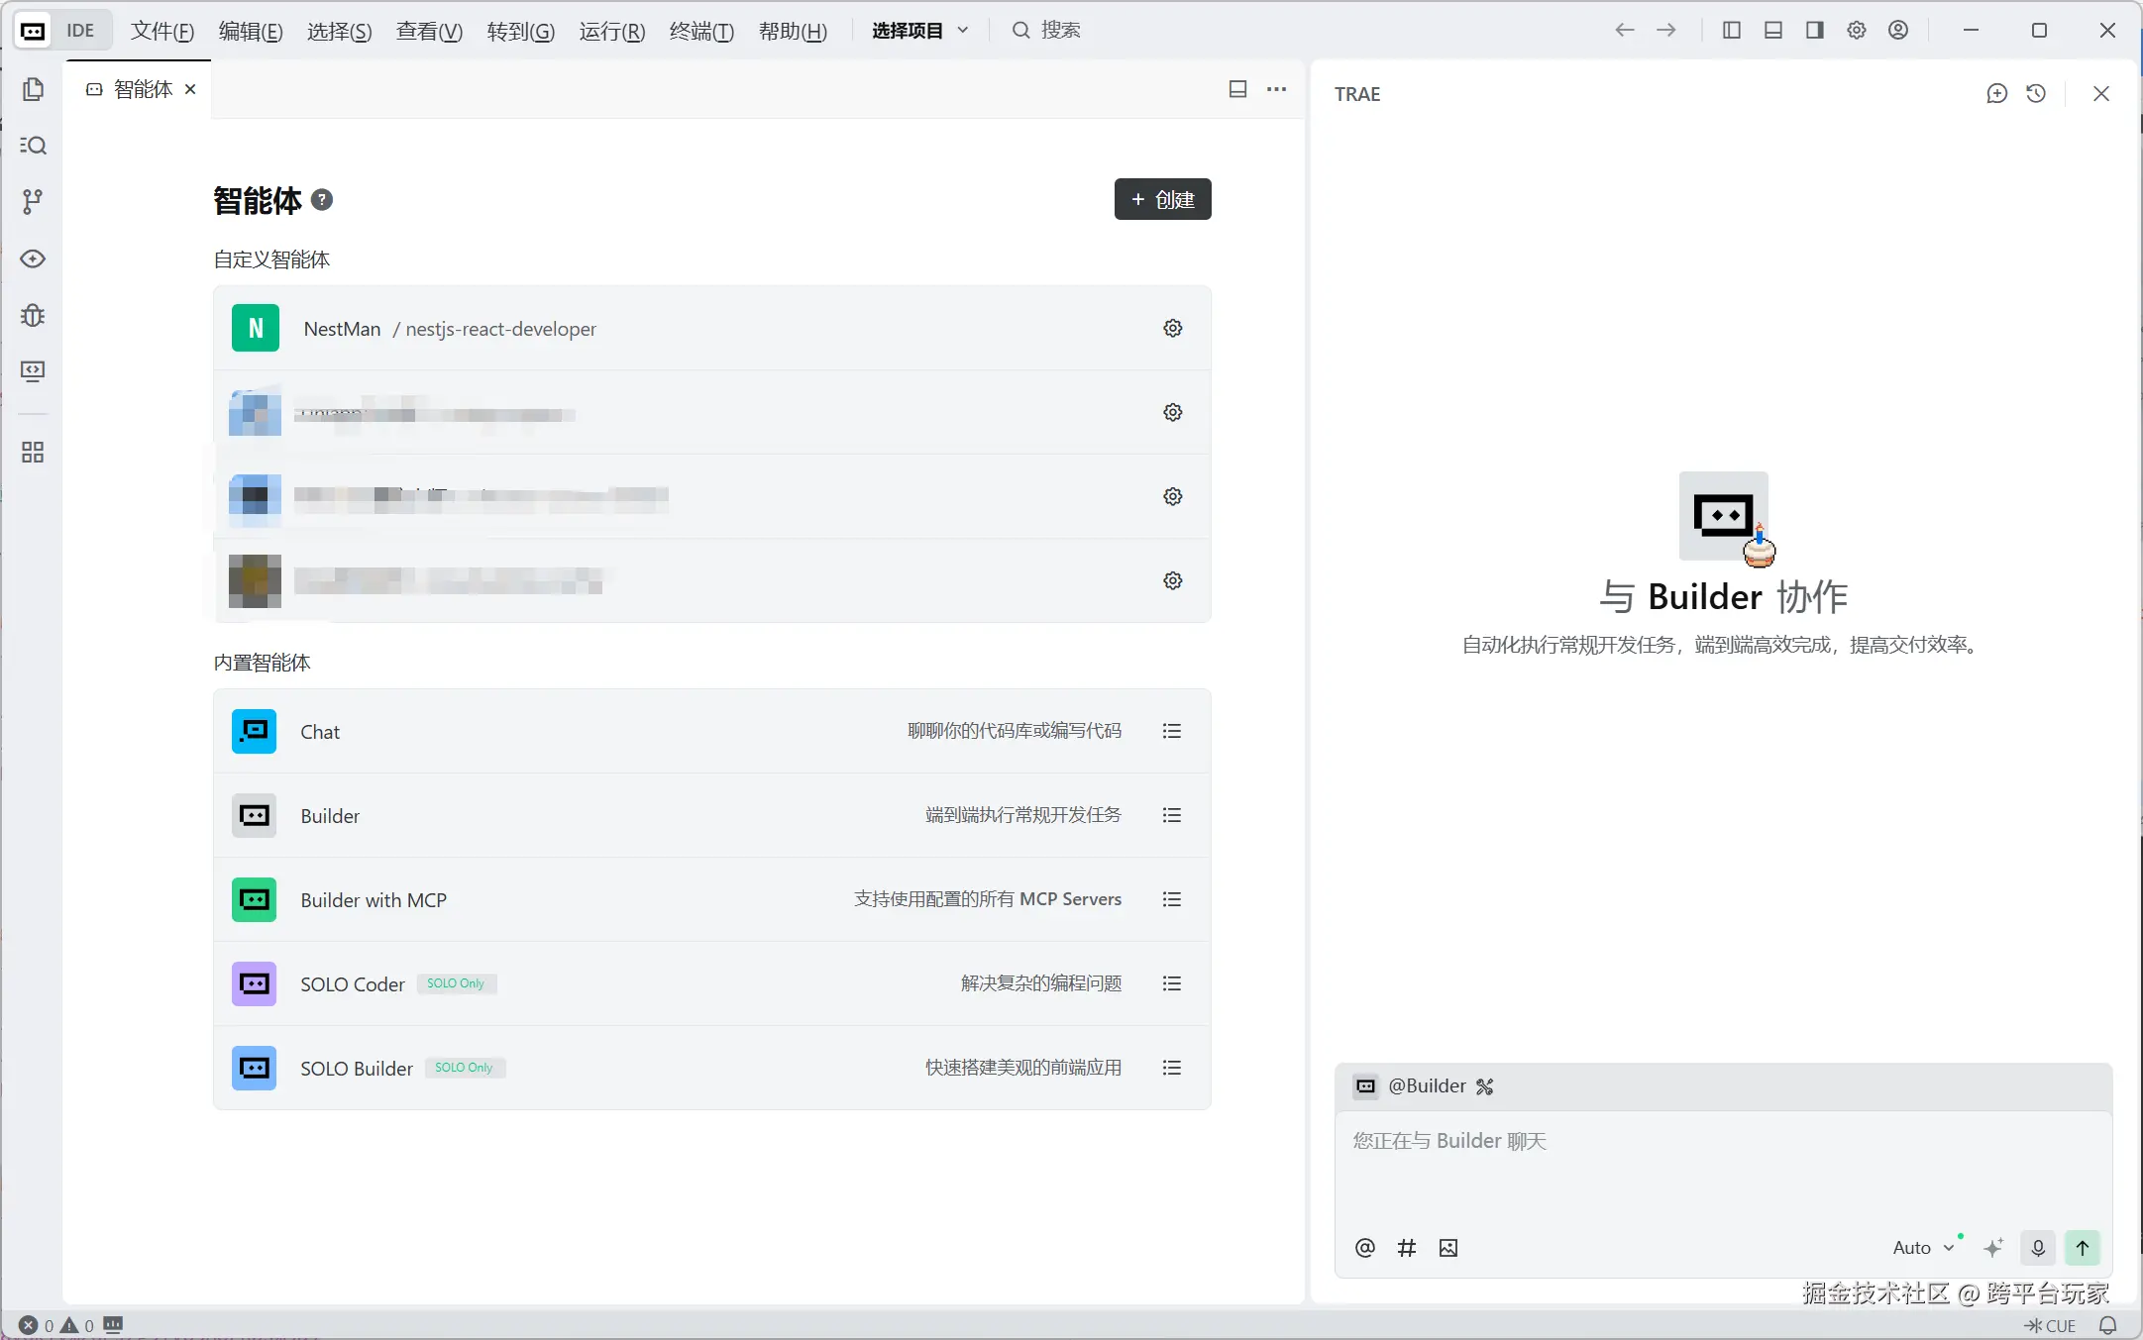
Task: Open the account profile icon
Action: click(1898, 30)
